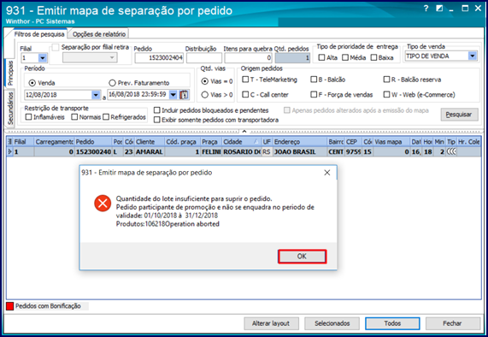
Task: Check Separação por filial retira checkbox
Action: click(x=56, y=48)
